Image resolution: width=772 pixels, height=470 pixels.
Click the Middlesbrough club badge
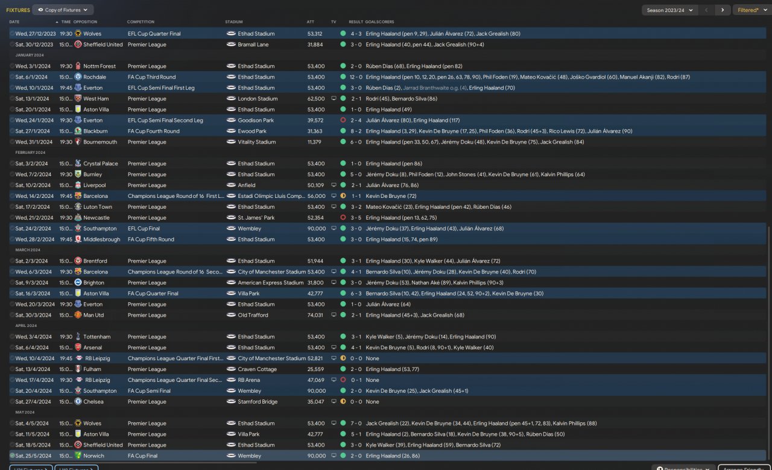point(78,240)
